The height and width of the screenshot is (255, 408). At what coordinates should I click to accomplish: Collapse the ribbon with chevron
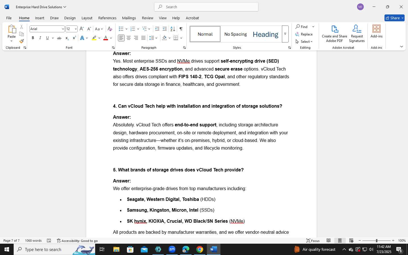pyautogui.click(x=401, y=46)
